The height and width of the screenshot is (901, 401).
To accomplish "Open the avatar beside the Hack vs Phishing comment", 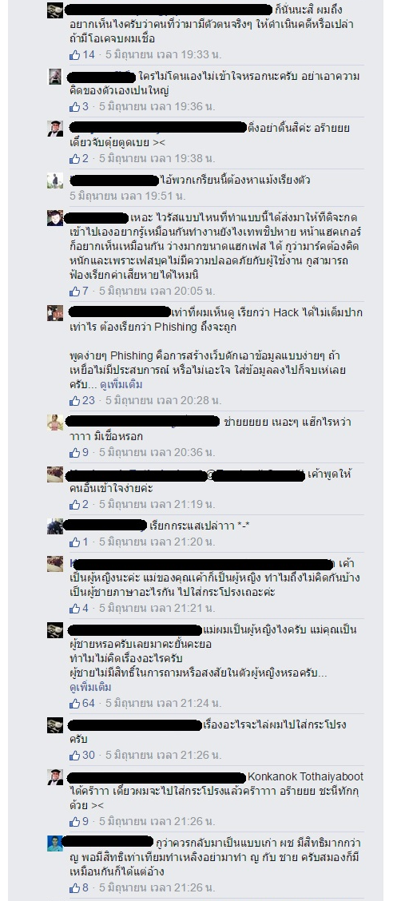I will [x=55, y=313].
